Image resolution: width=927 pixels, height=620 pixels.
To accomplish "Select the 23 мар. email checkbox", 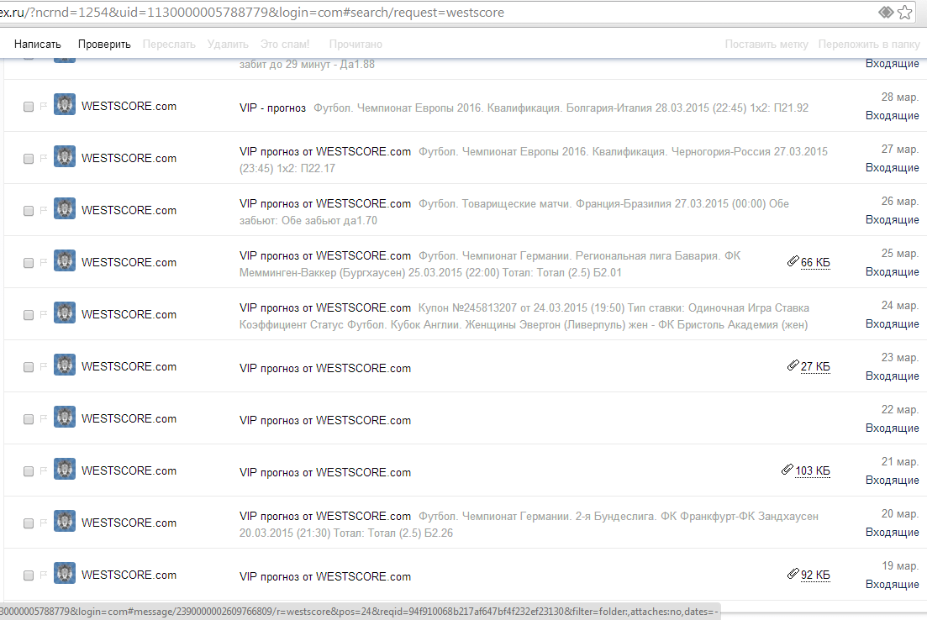I will tap(29, 367).
